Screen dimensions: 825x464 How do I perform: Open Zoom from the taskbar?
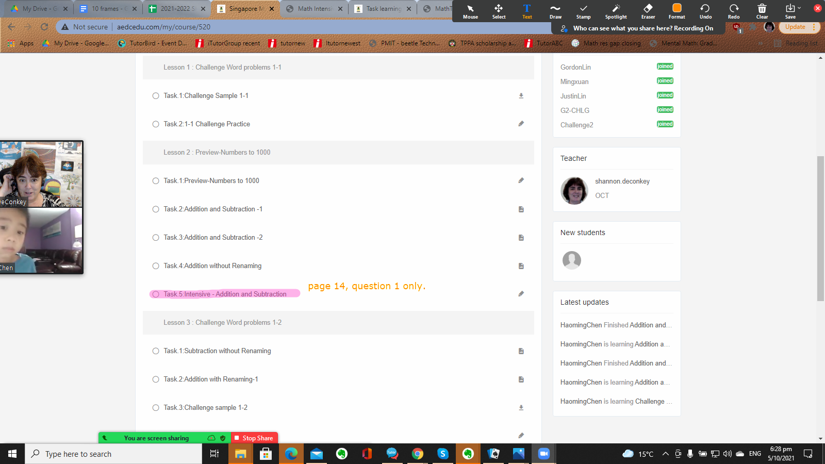543,454
